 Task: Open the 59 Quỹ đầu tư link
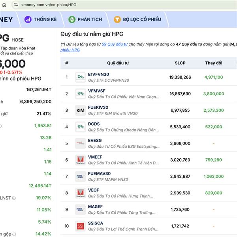[x=115, y=44]
